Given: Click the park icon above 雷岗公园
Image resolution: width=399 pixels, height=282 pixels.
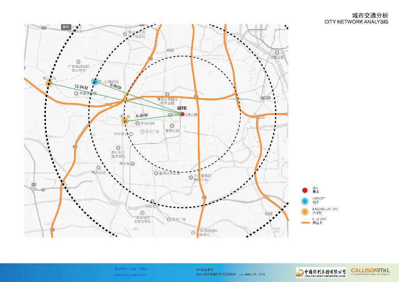Looking at the screenshot, I should click(x=172, y=126).
